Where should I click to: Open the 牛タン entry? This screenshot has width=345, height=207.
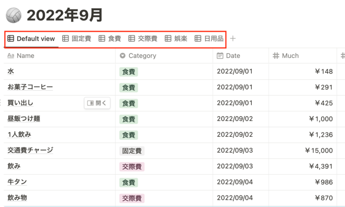click(17, 182)
